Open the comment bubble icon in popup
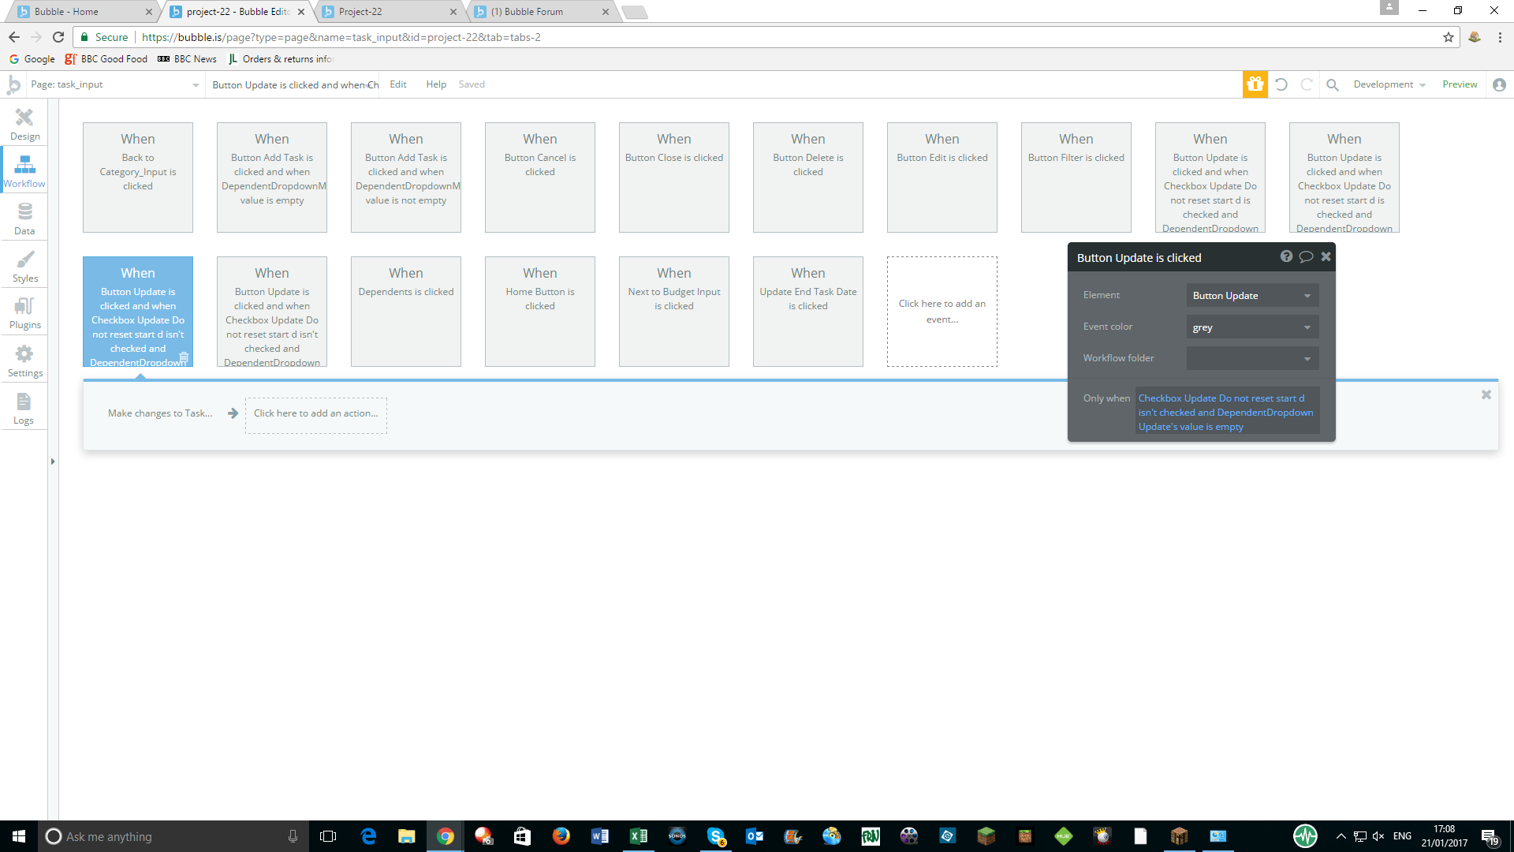The image size is (1514, 852). click(1306, 256)
